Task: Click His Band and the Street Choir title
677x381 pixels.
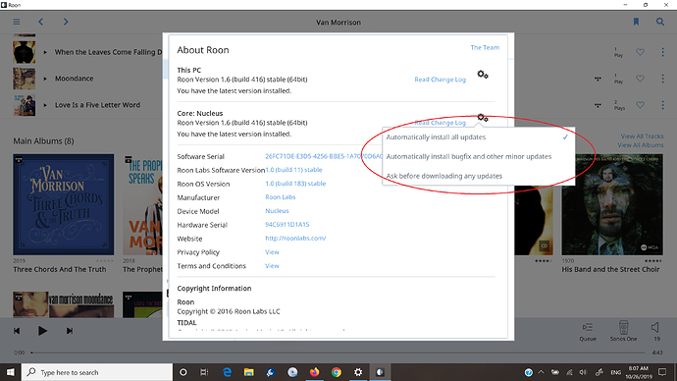Action: [610, 269]
